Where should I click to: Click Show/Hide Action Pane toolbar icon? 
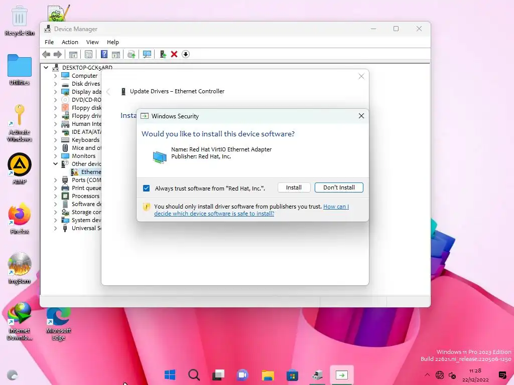tap(116, 54)
